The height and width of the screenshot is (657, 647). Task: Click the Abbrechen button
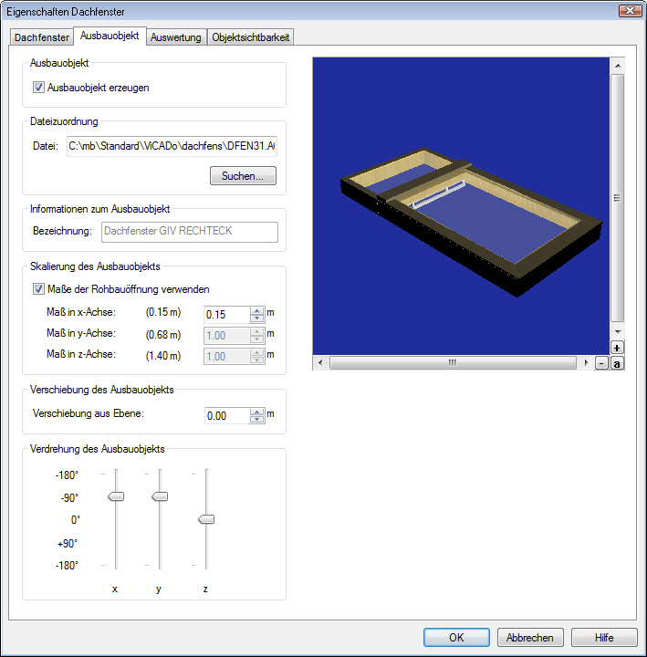coord(530,637)
